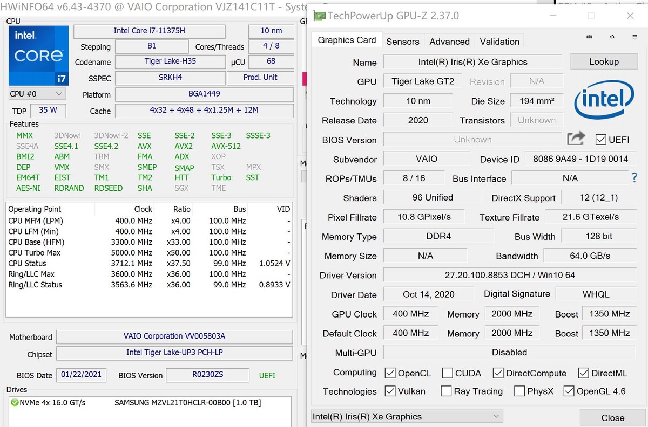The width and height of the screenshot is (648, 427).
Task: Click the 35 W TDP value
Action: coord(48,110)
